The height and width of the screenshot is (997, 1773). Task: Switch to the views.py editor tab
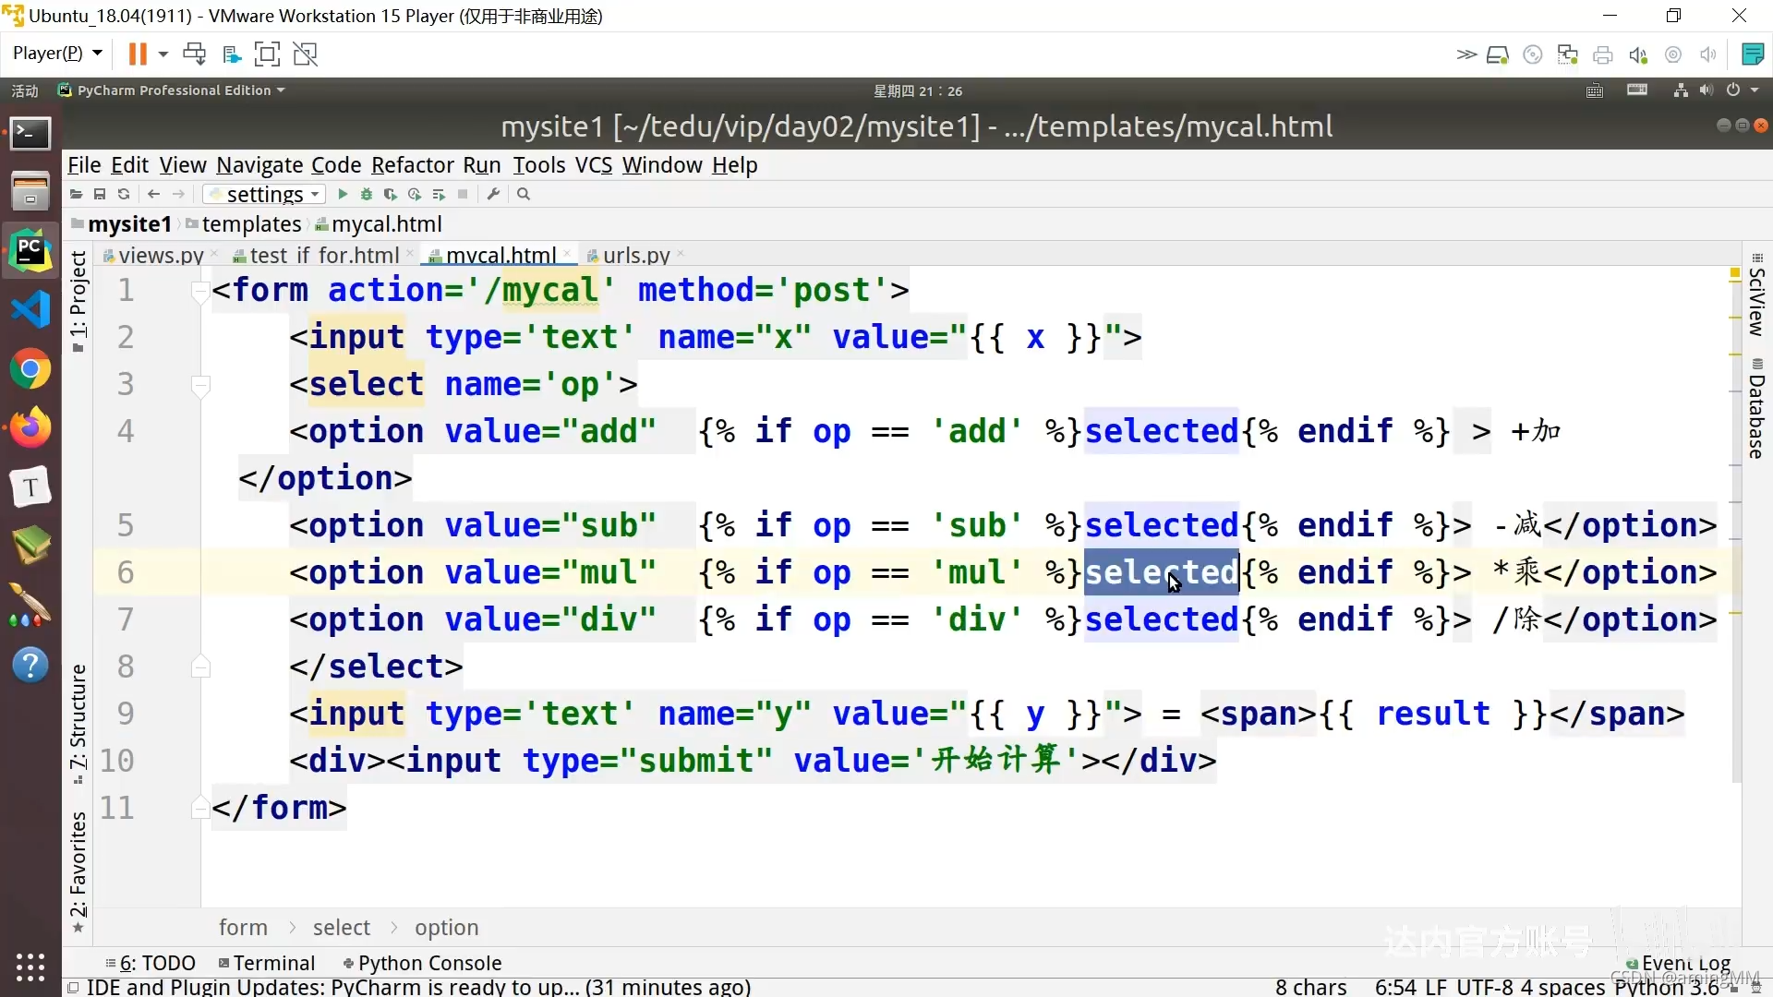tap(161, 256)
